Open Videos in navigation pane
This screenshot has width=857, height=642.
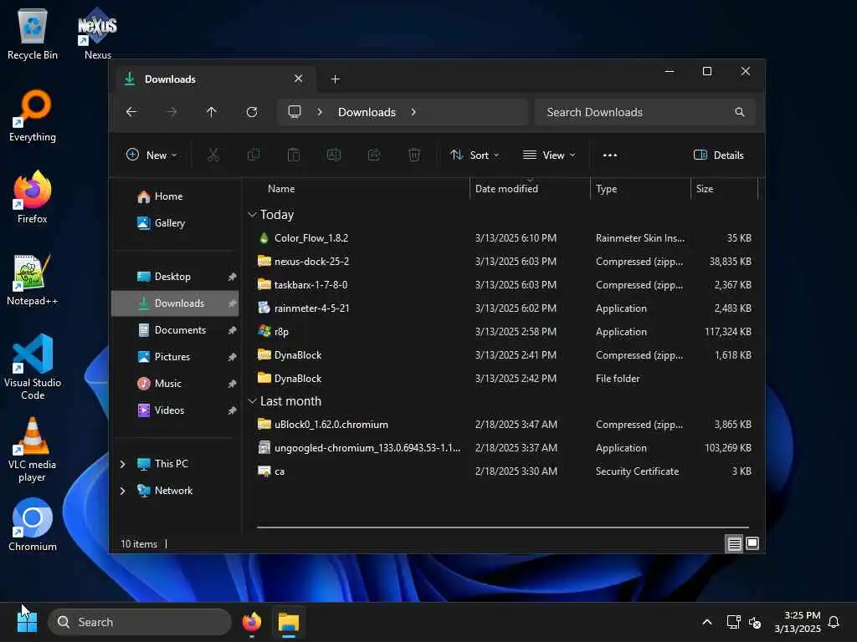point(176,410)
